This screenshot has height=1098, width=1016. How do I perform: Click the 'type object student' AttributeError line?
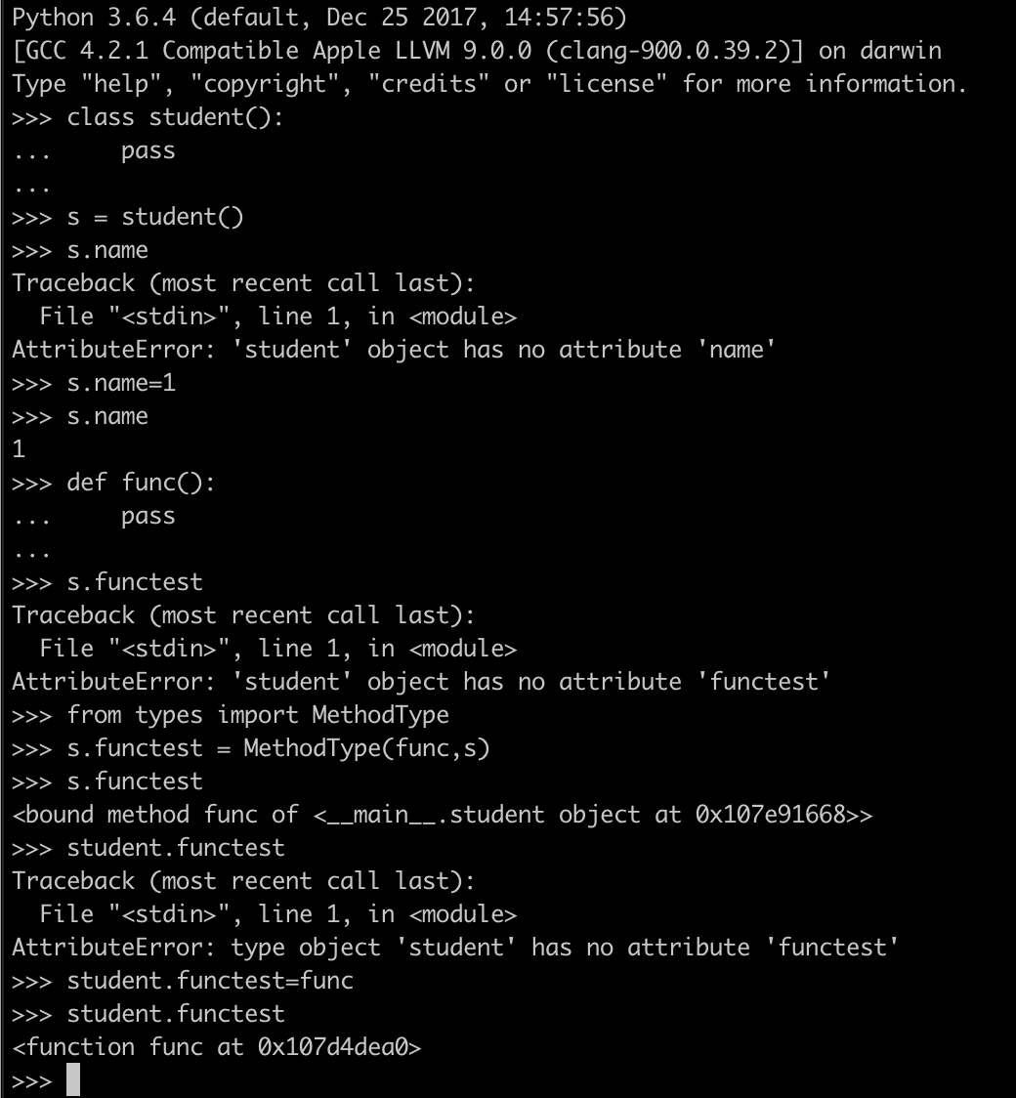click(x=455, y=948)
